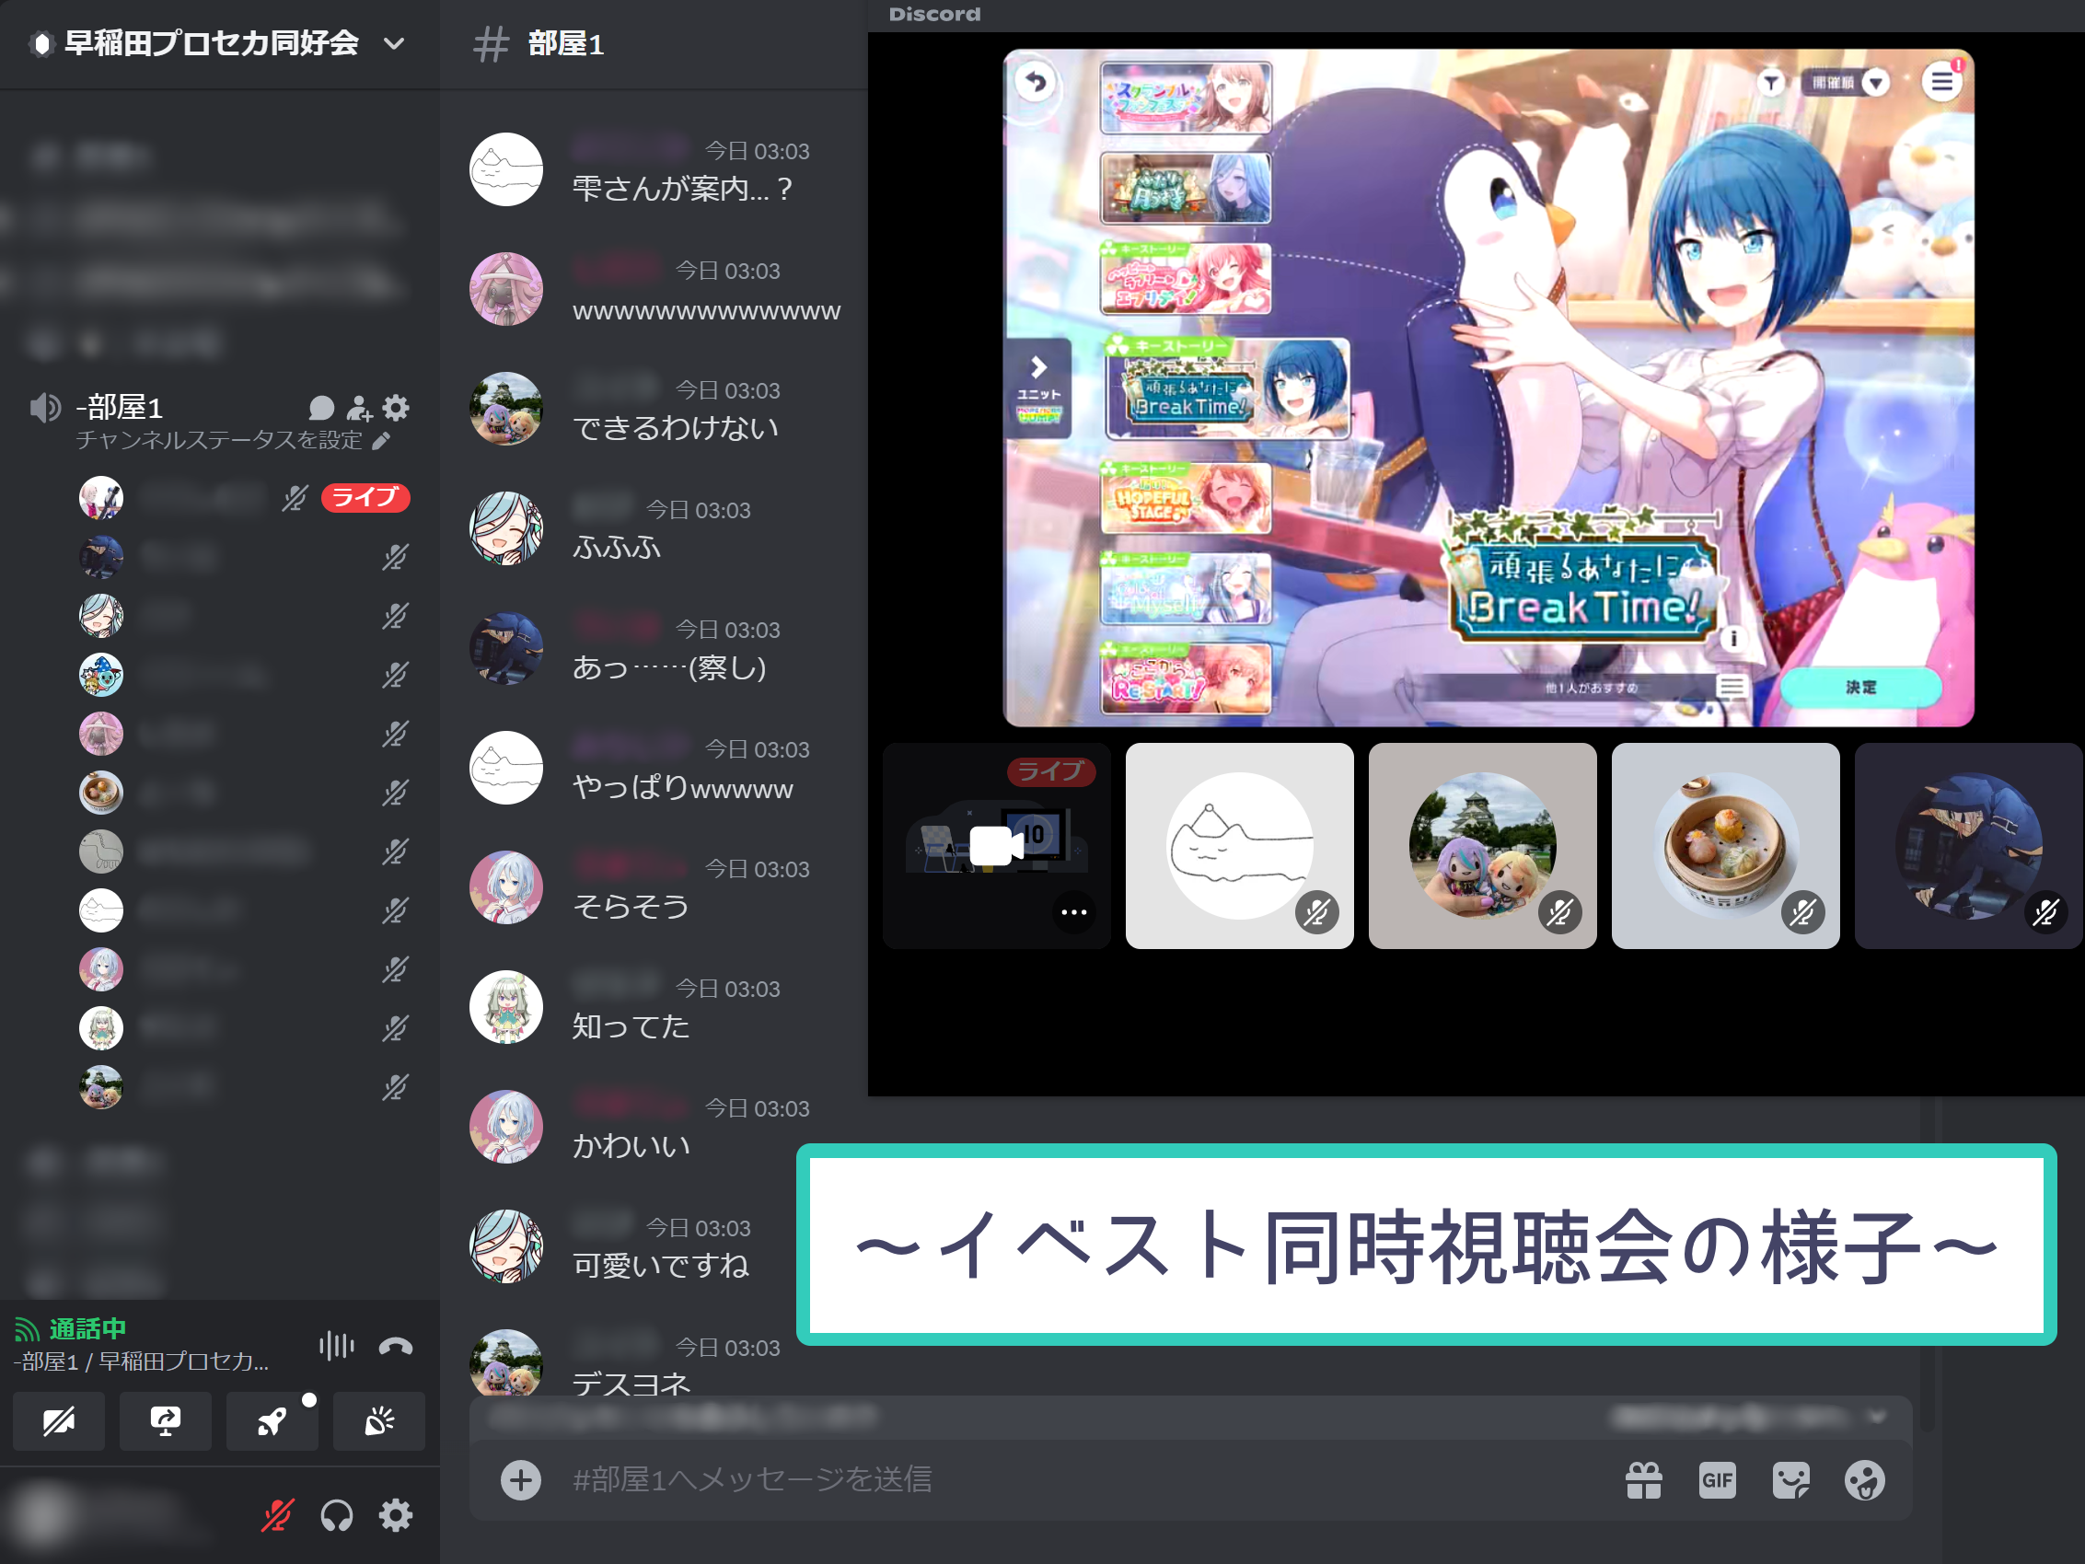Screen dimensions: 2085x1564
Task: Open the GIF picker
Action: coord(1717,1480)
